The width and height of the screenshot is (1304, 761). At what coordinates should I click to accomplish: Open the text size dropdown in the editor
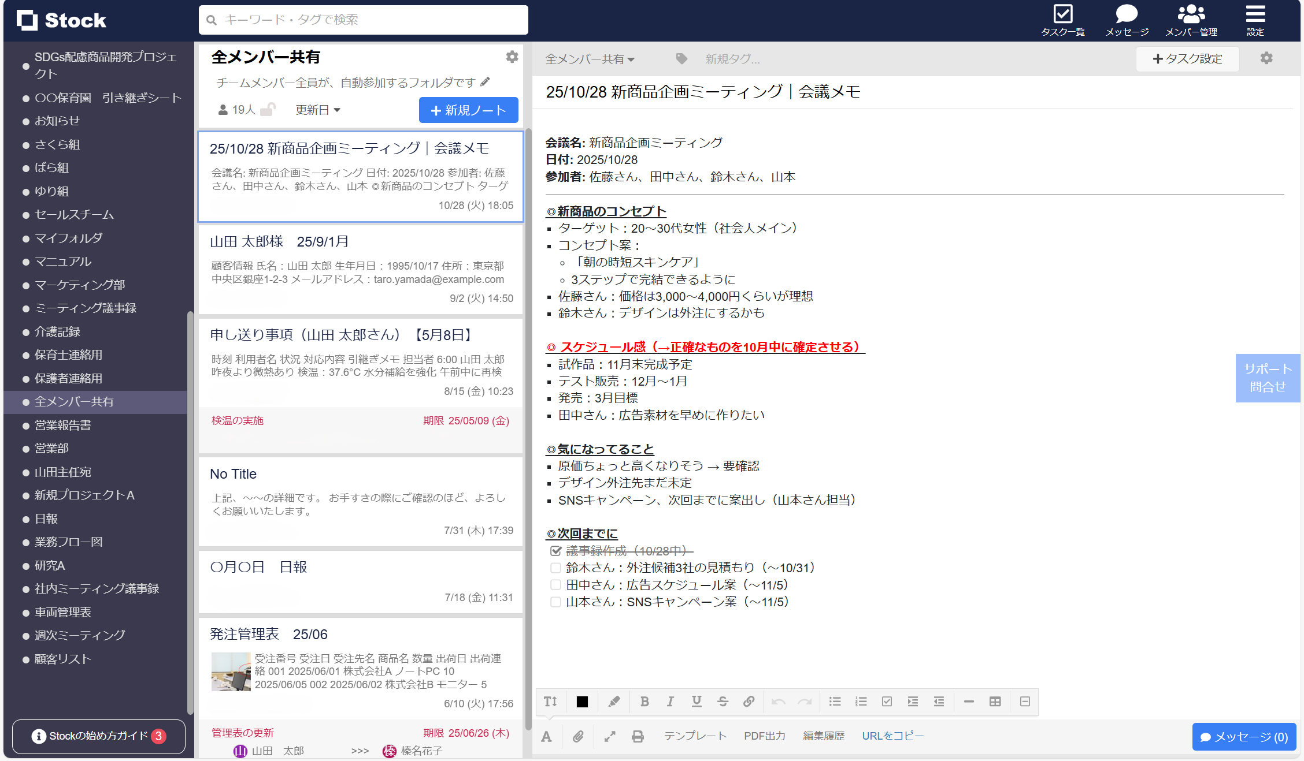pos(550,702)
